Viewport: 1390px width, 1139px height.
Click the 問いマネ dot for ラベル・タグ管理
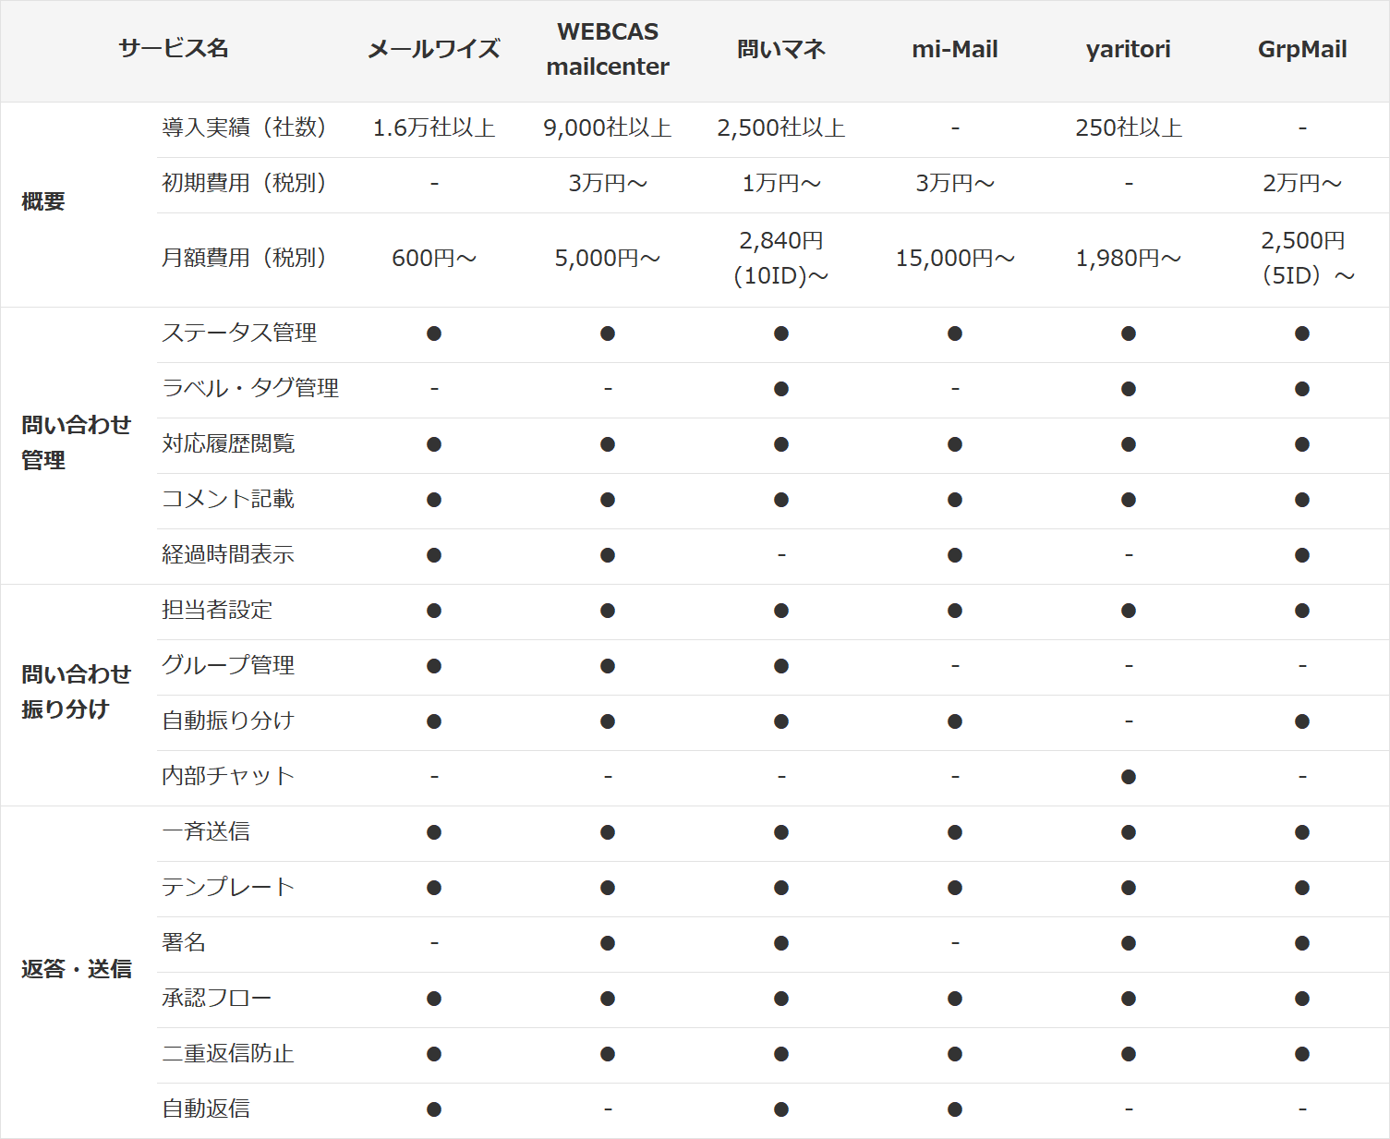tap(780, 389)
